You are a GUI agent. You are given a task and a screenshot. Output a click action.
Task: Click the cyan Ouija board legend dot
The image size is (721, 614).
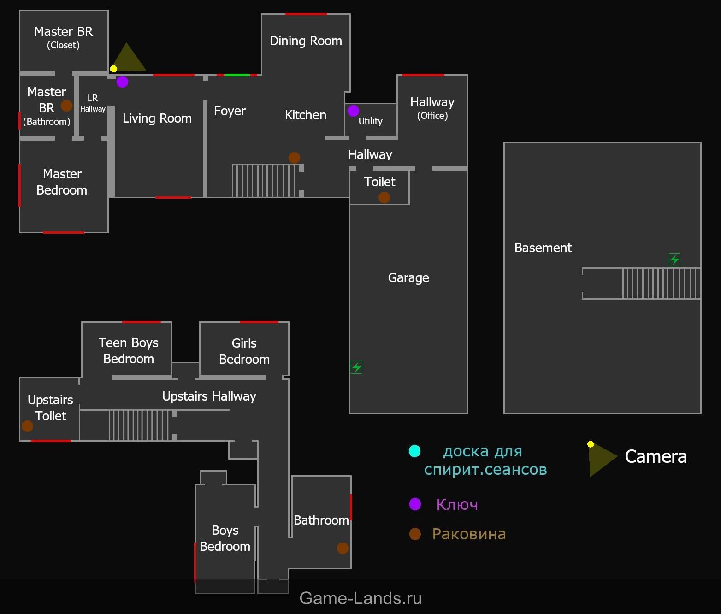tap(414, 451)
